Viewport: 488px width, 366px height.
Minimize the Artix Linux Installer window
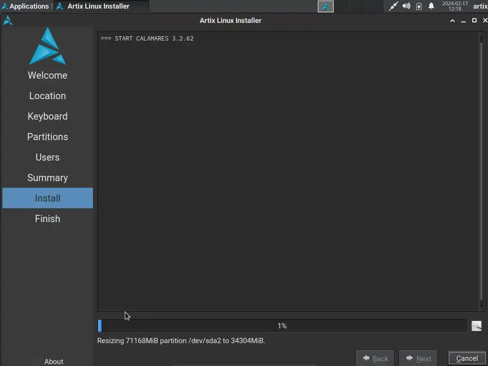pyautogui.click(x=463, y=20)
